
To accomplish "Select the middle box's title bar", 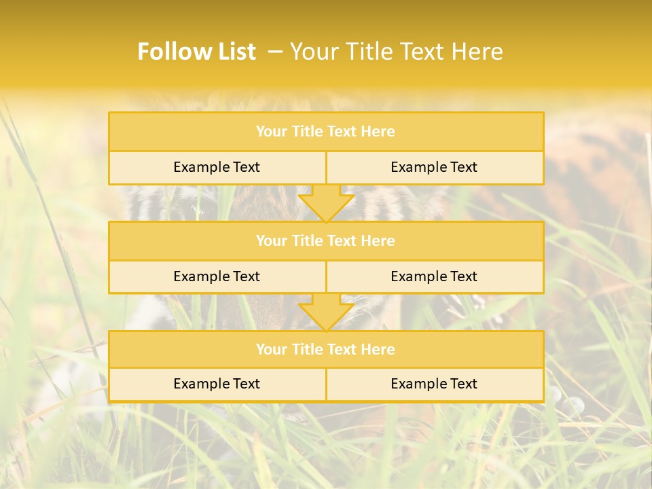I will (x=326, y=240).
